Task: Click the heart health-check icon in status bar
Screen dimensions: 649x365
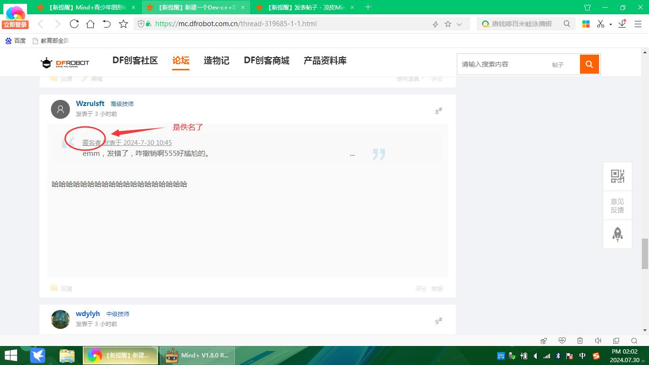Action: point(562,341)
